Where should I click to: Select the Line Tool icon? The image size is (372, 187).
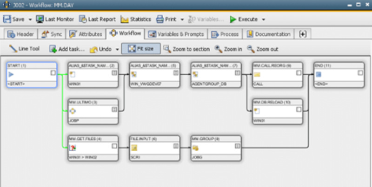(13, 49)
